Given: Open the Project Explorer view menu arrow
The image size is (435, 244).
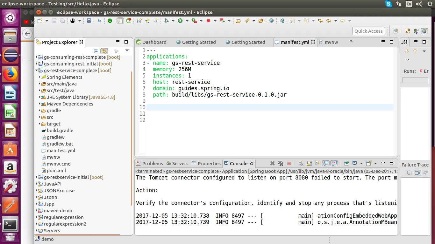Looking at the screenshot, I should 127,51.
